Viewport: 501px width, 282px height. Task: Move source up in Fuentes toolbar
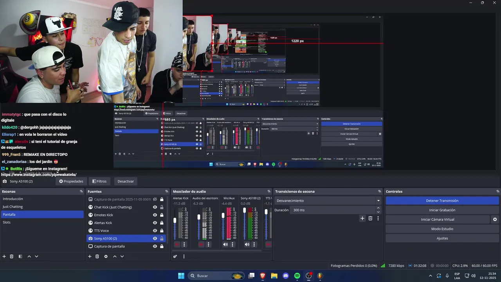[x=115, y=257]
